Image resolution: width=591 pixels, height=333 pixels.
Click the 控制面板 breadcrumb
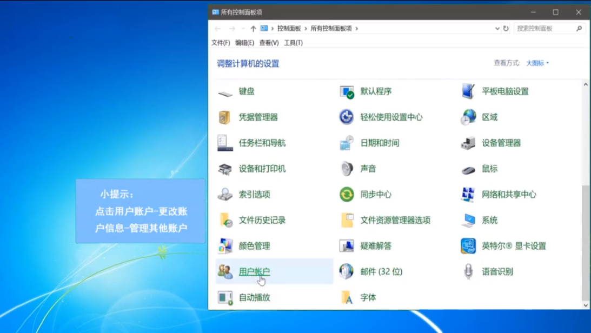289,28
